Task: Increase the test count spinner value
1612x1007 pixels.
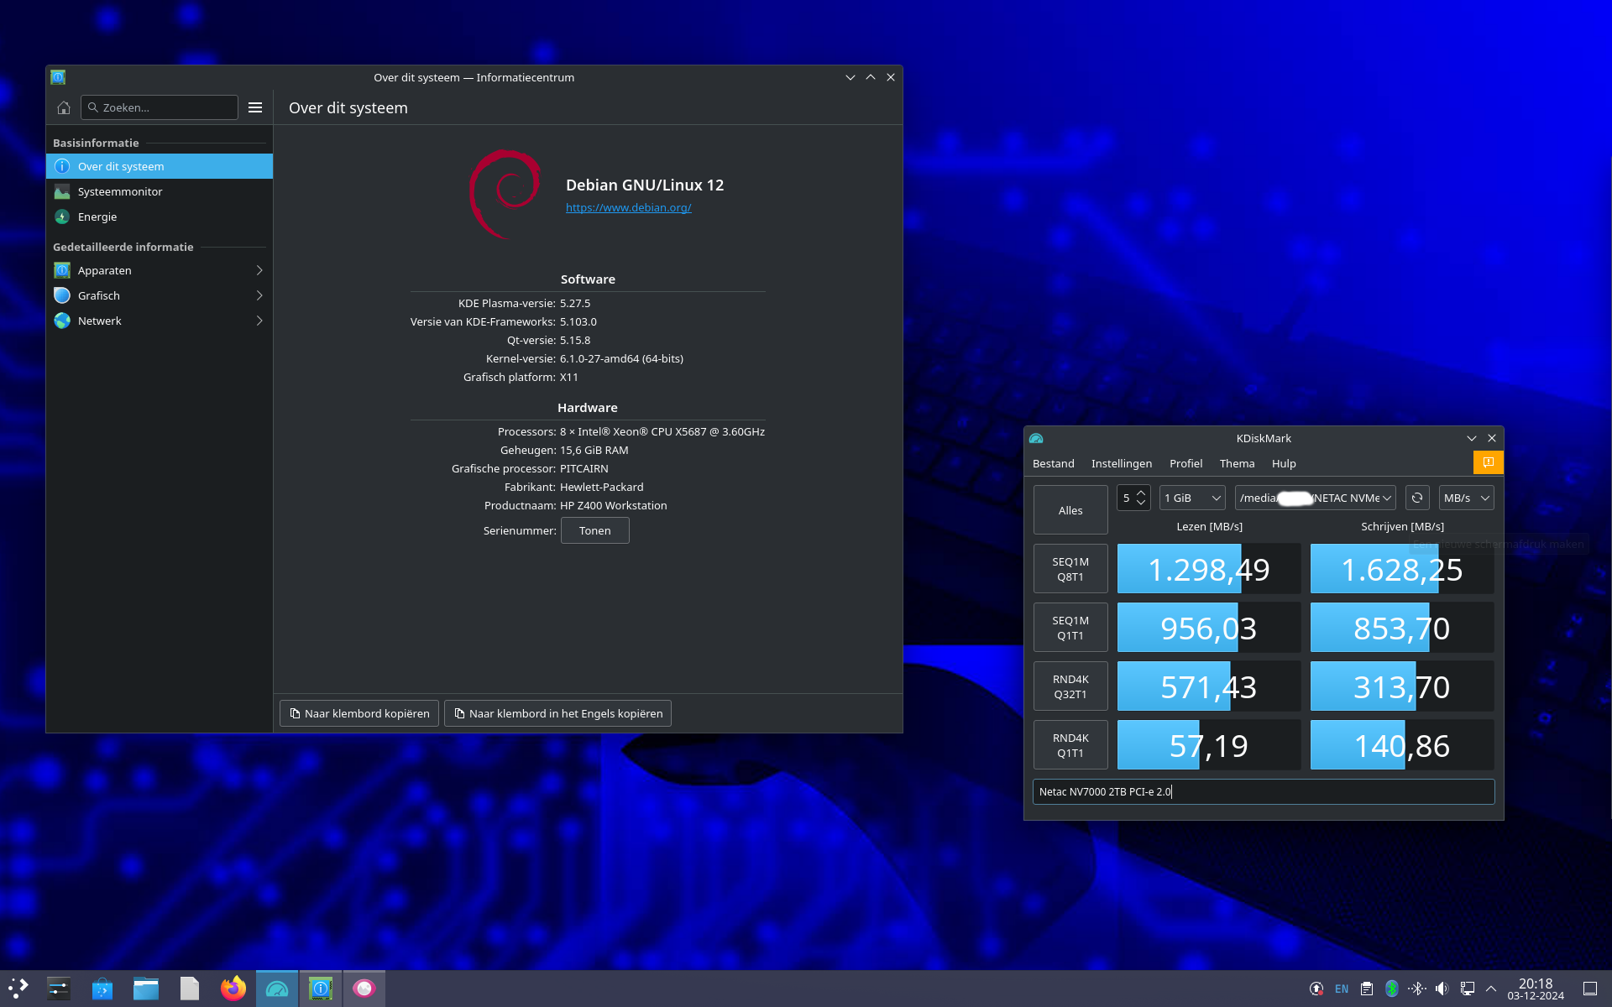Action: [1140, 493]
